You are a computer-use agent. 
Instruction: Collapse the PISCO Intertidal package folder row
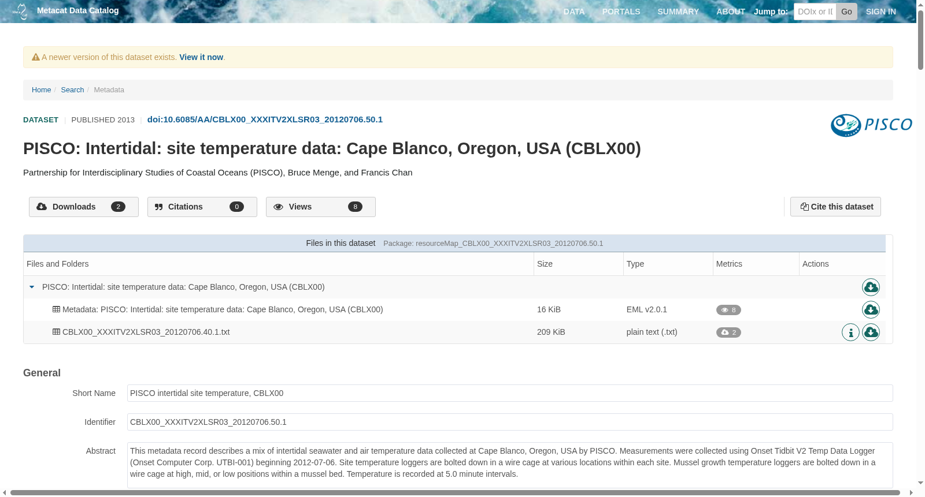coord(32,287)
